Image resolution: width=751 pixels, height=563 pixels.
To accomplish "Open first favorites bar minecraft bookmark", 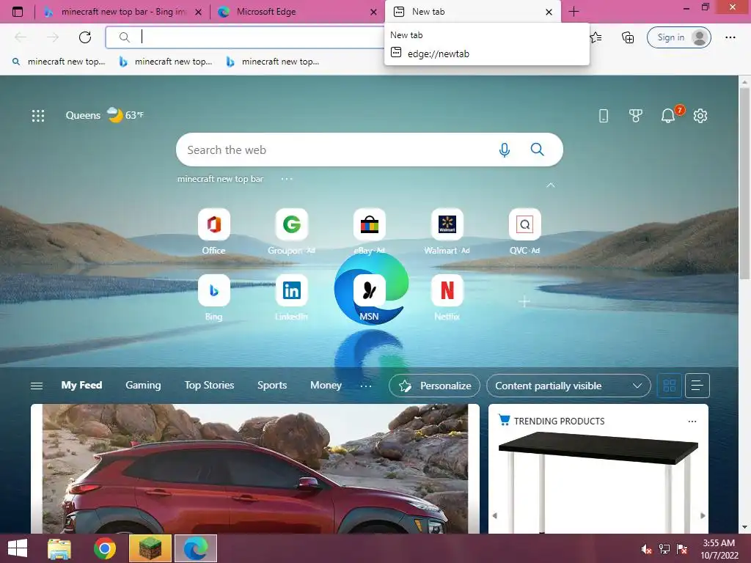I will coord(59,62).
